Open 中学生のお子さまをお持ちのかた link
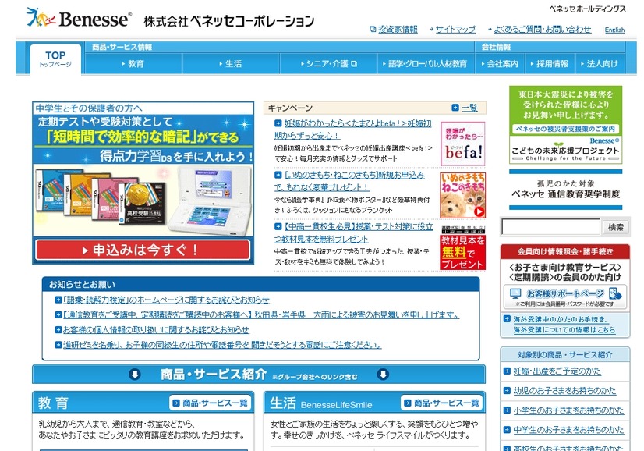644x451 pixels. click(568, 430)
